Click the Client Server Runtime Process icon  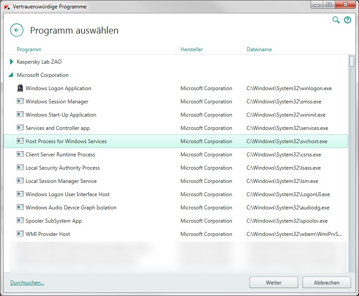click(20, 154)
